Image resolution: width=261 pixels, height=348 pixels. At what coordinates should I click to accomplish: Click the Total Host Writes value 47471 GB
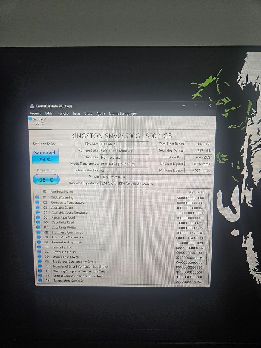point(198,151)
